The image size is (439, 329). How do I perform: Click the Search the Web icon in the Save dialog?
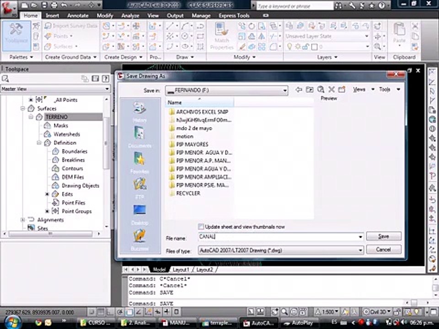(321, 90)
